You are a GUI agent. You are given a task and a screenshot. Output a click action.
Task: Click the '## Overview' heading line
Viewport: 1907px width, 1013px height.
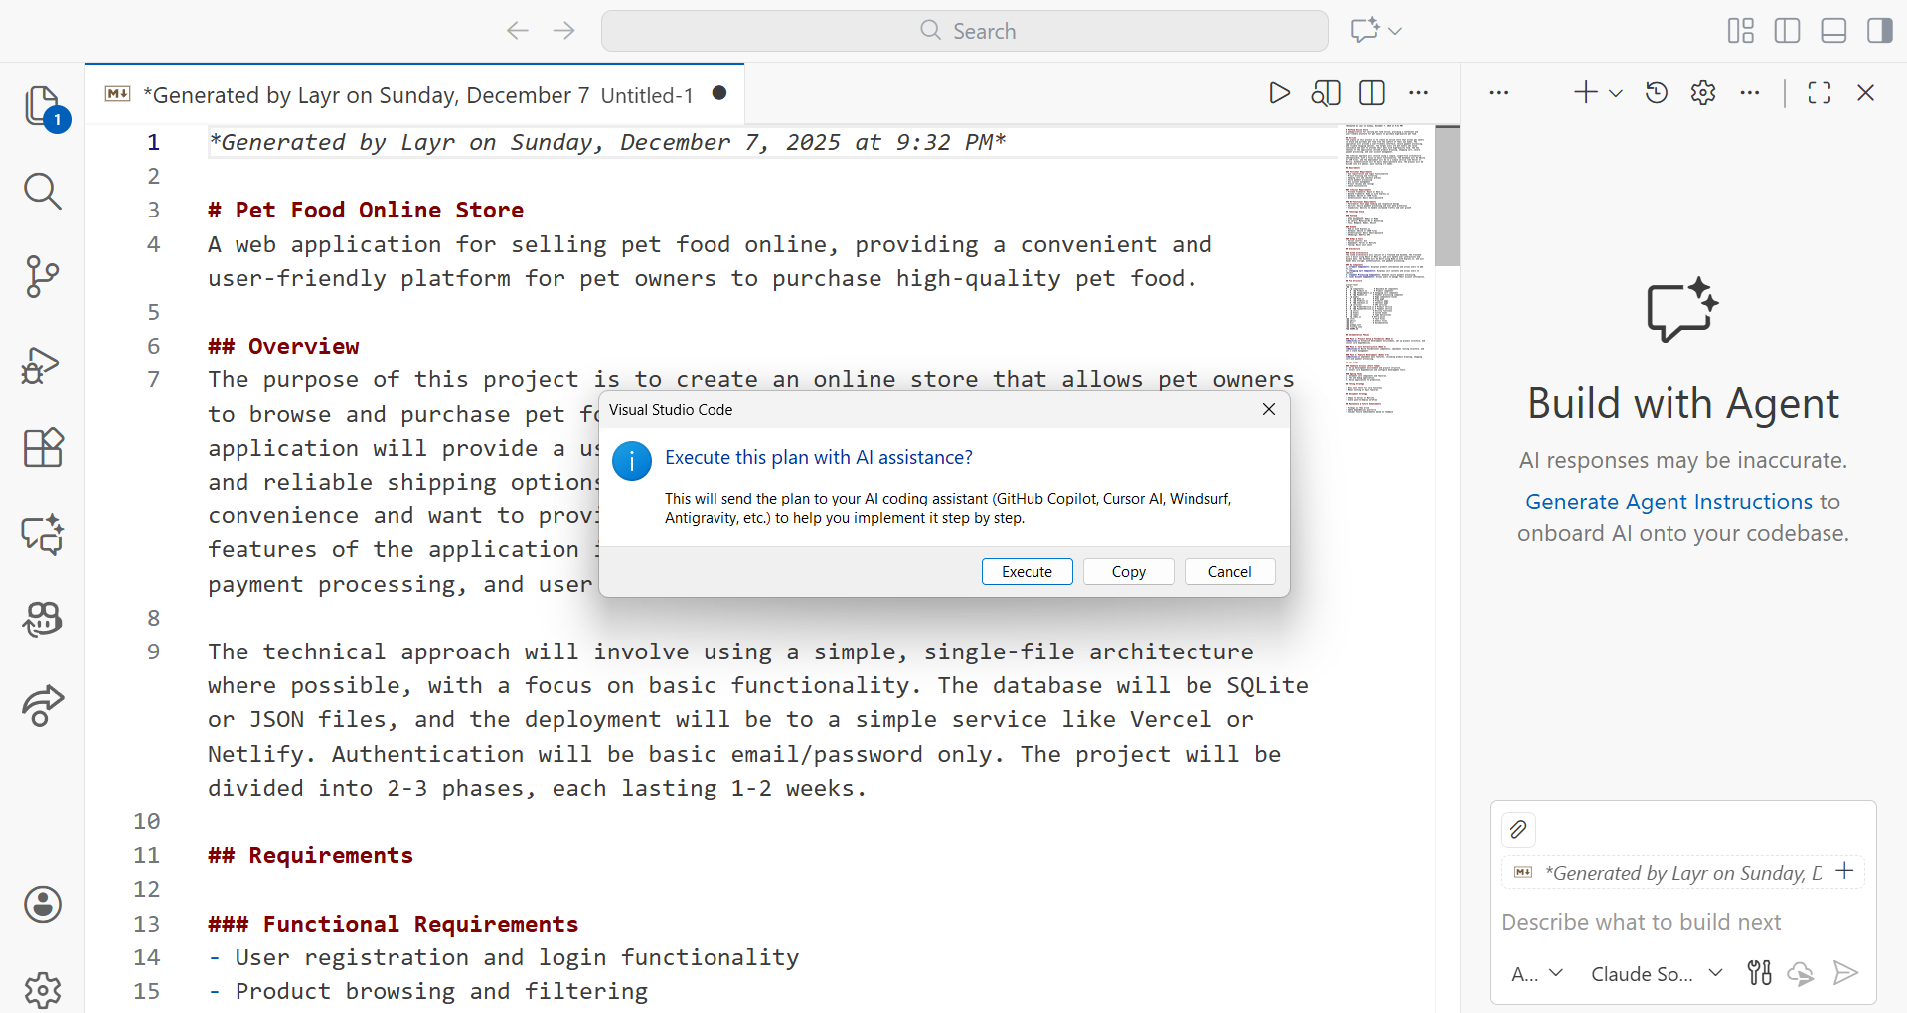[283, 346]
